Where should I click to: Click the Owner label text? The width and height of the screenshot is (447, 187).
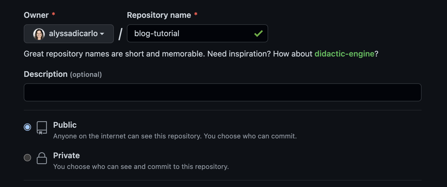[x=36, y=15]
